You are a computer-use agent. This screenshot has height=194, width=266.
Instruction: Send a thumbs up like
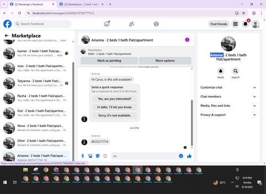point(189,156)
